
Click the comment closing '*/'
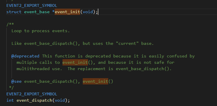[11, 88]
